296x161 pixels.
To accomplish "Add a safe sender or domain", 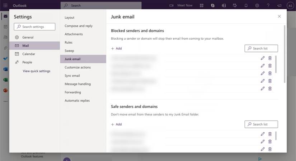I will point(117,124).
